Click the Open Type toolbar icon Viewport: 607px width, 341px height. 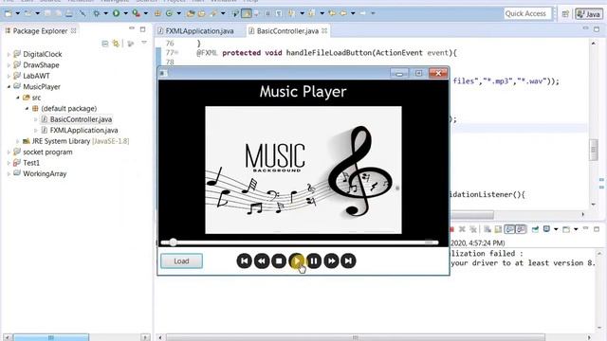click(191, 13)
